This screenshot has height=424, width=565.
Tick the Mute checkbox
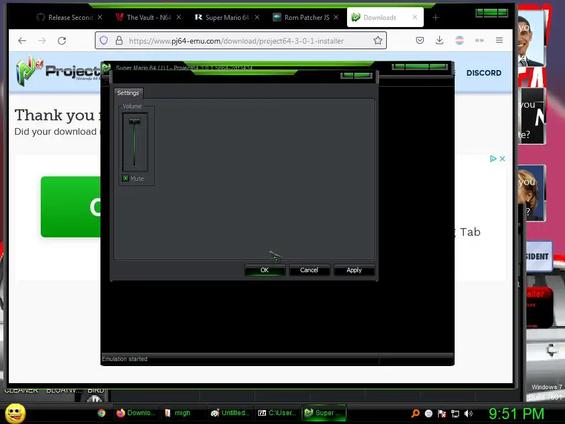coord(125,178)
